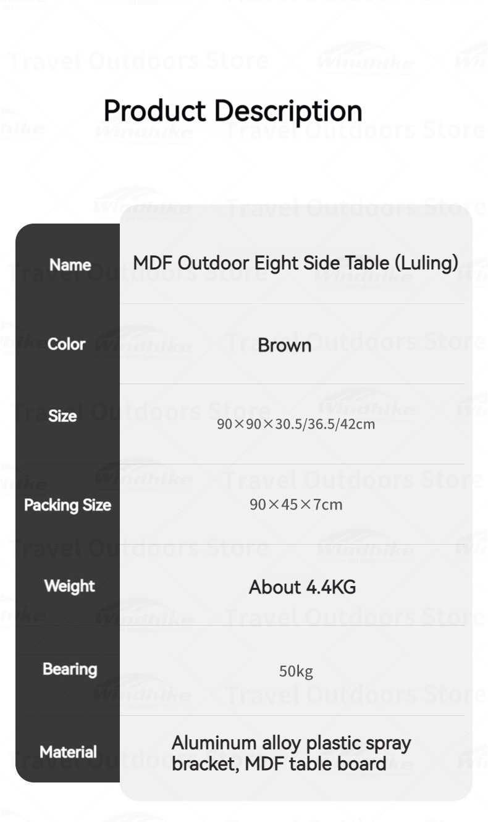
Task: Click the 90×90×30.5/36.5/42cm size value
Action: [296, 424]
